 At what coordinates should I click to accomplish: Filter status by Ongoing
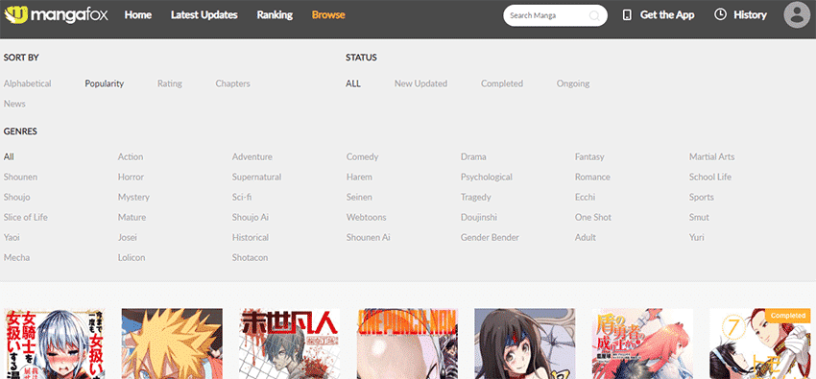573,83
